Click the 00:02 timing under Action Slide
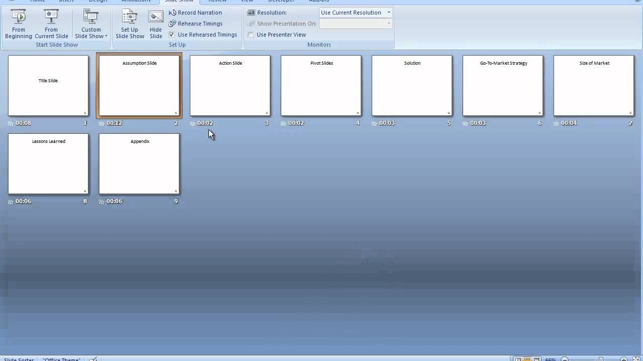The height and width of the screenshot is (361, 643). point(205,123)
